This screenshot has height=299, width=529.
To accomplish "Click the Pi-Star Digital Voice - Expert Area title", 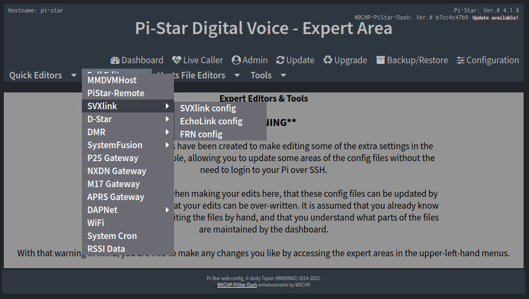I will pyautogui.click(x=263, y=28).
